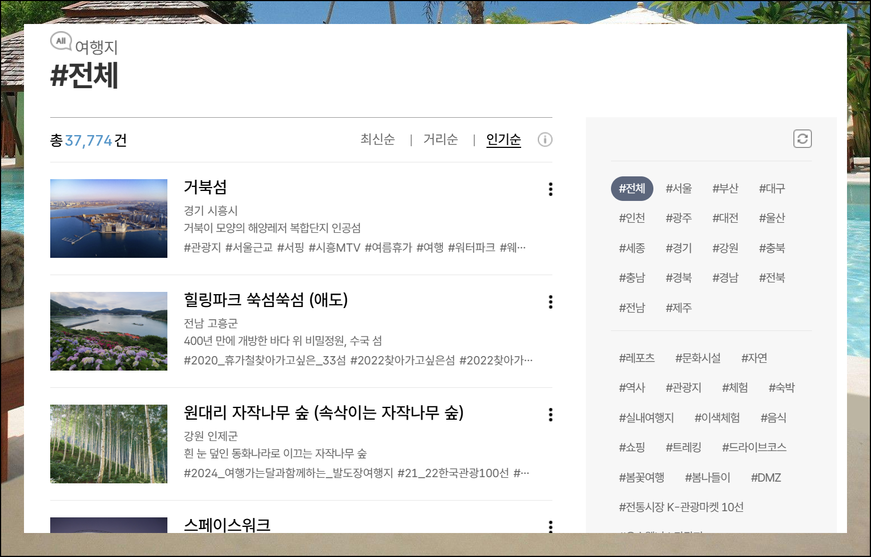Click the 강원 인제군 location text
This screenshot has height=557, width=871.
(x=211, y=436)
